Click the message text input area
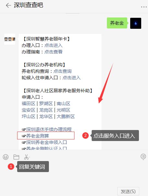Viewport: 148px width, 196px height. (74, 174)
